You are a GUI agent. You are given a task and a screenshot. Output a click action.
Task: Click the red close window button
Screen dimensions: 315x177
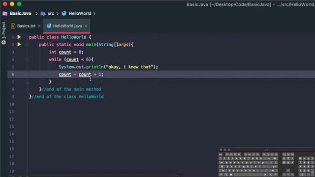point(5,4)
